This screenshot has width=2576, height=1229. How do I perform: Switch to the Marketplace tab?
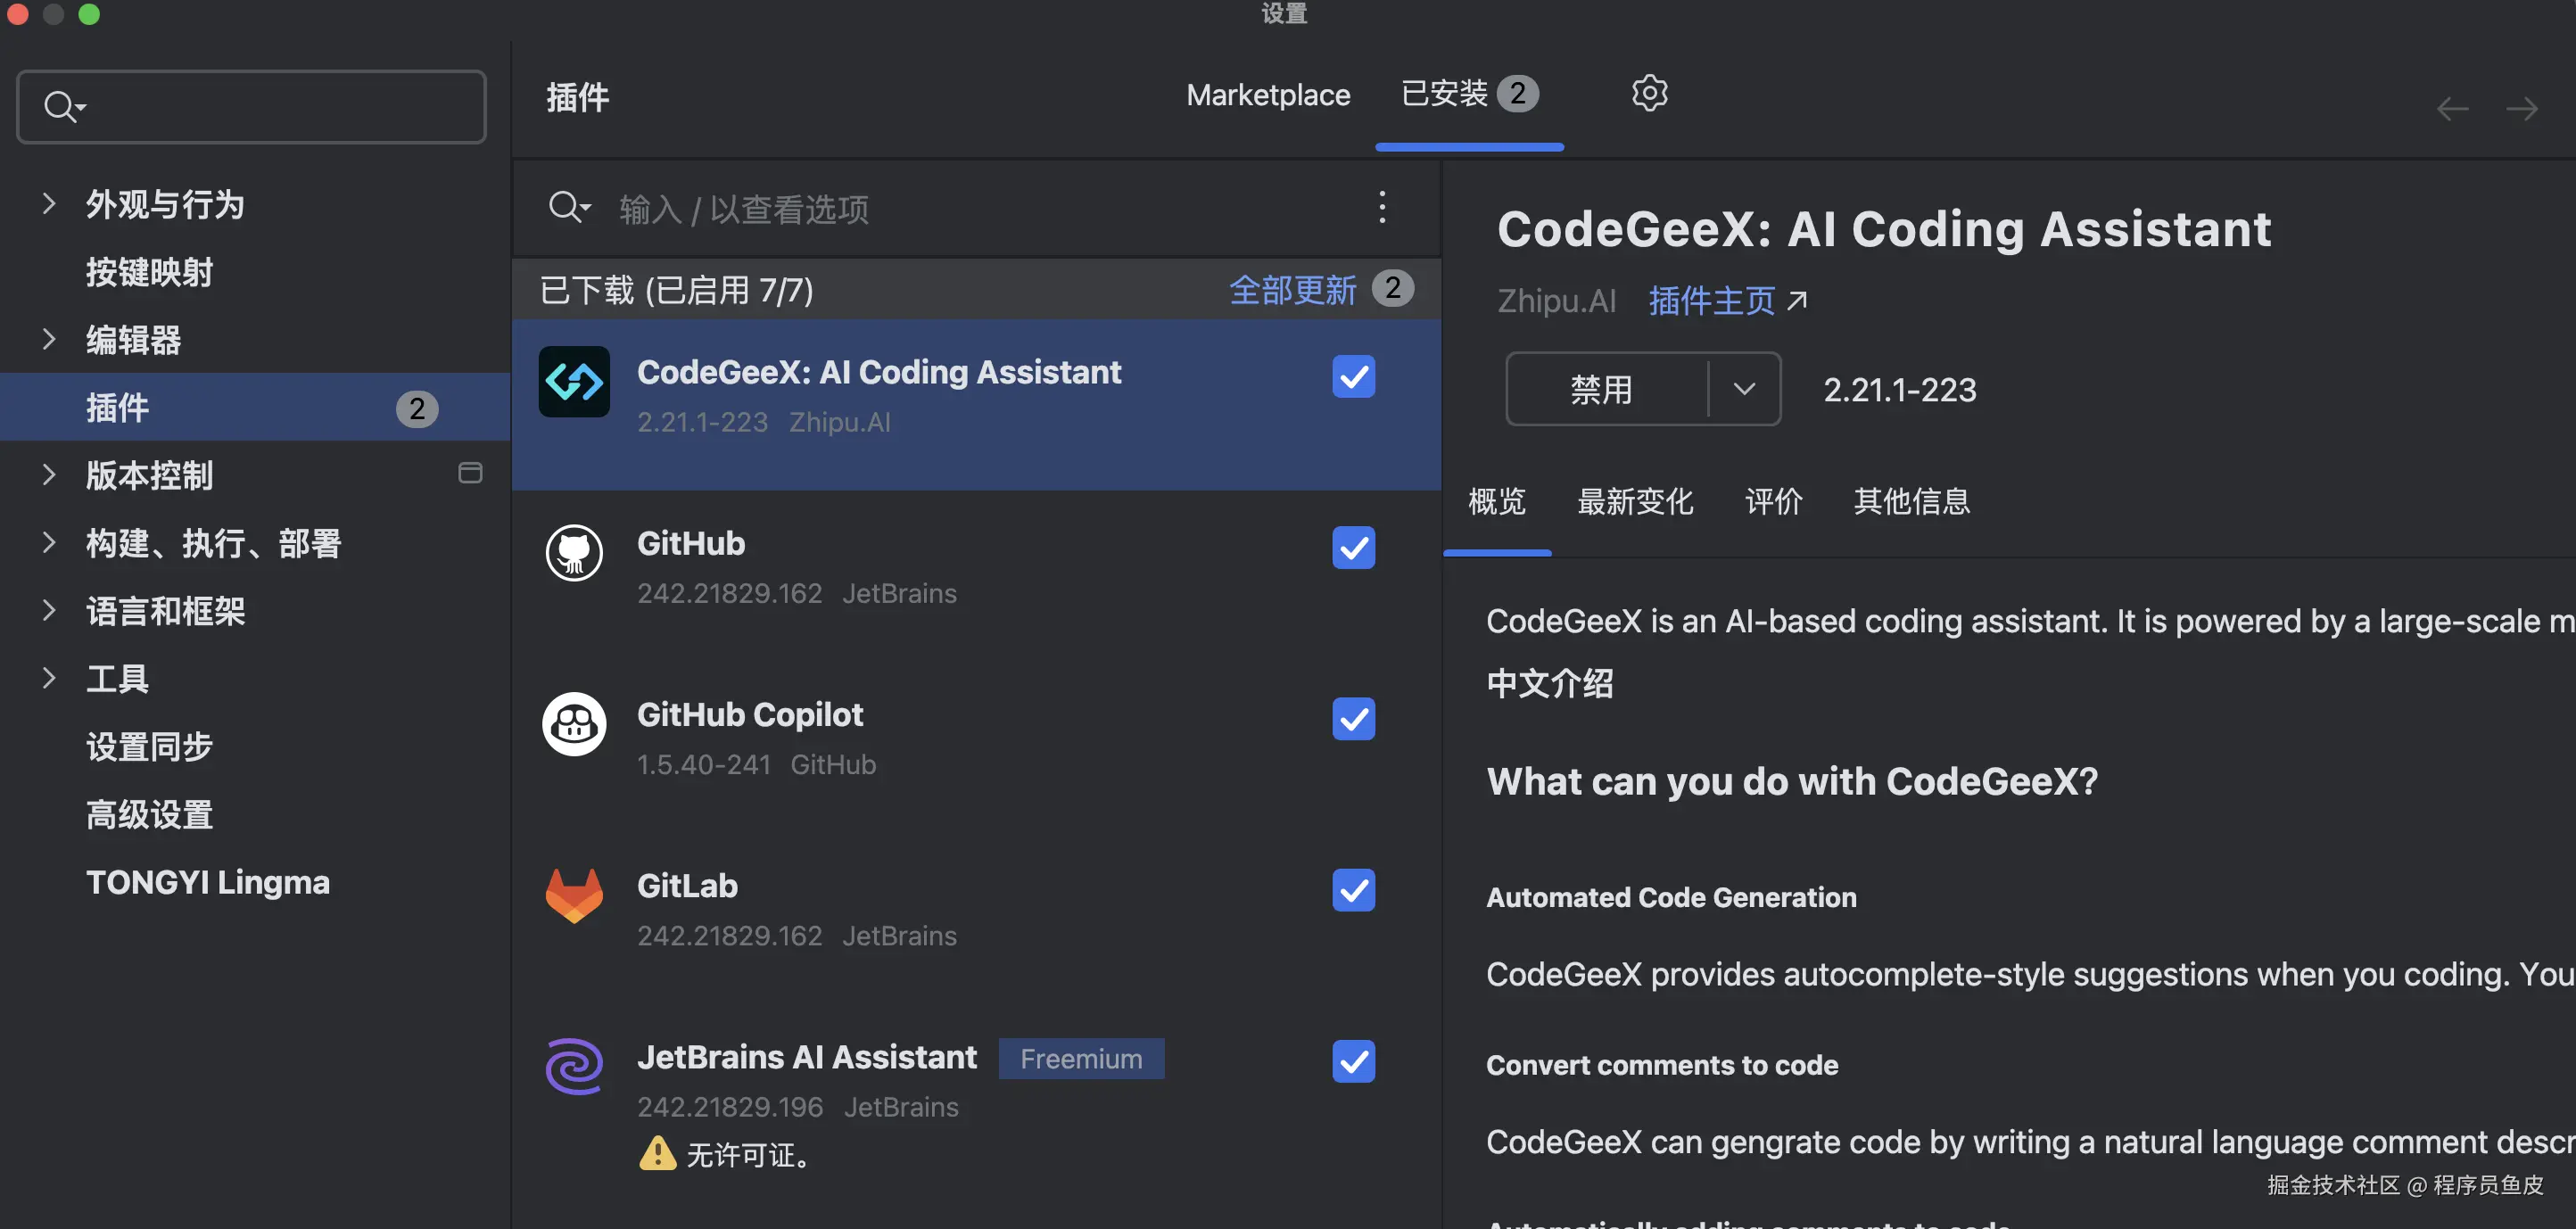(1268, 95)
